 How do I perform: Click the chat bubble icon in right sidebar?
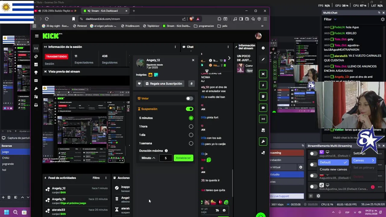point(263,108)
